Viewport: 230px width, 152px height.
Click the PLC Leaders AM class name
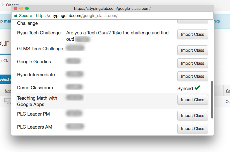click(35, 127)
